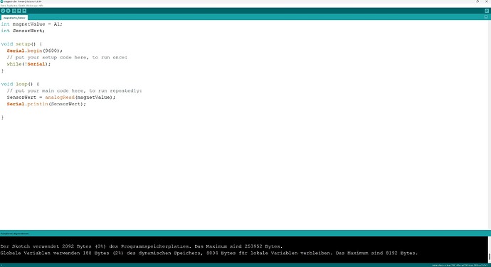
Task: Create a new sketch with the New icon
Action: 14,11
